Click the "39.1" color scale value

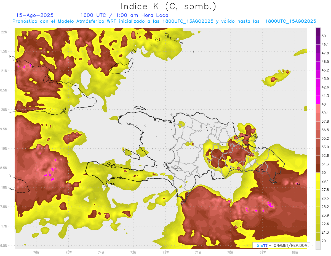pos(325,113)
